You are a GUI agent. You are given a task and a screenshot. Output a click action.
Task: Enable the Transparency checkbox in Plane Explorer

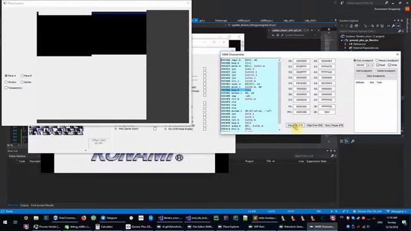(x=6, y=88)
